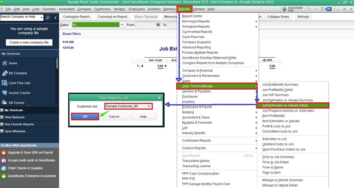
Task: Click Create a new company file
Action: (x=29, y=42)
